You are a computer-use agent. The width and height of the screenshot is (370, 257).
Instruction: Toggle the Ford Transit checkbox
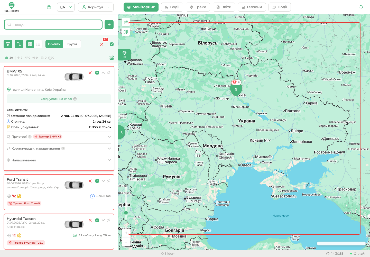(x=97, y=181)
